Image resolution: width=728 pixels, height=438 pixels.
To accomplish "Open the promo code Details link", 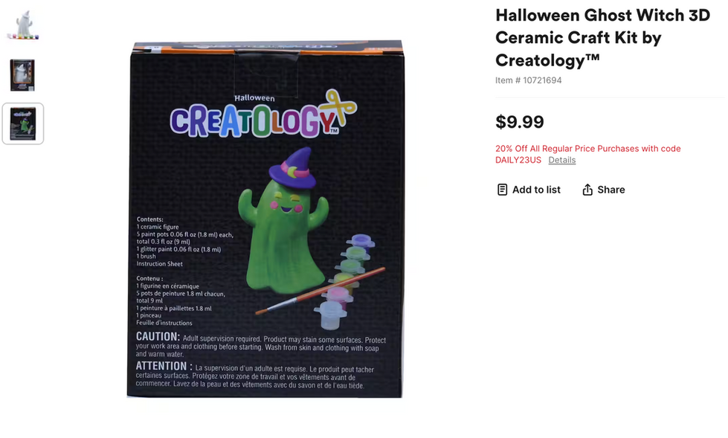I will click(x=561, y=160).
